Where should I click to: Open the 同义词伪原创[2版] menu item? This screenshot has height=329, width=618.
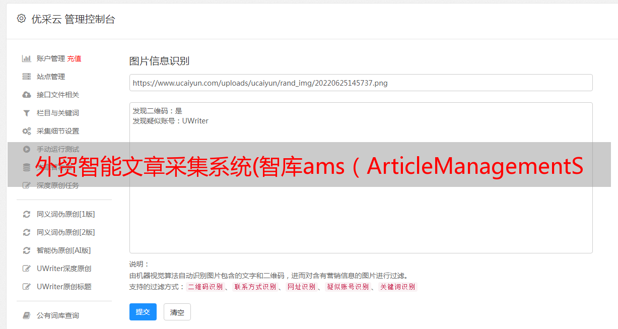[65, 232]
